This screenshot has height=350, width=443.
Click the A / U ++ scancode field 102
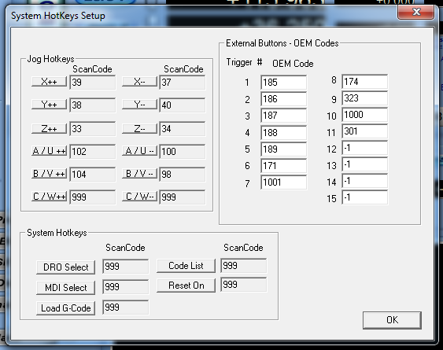(92, 152)
